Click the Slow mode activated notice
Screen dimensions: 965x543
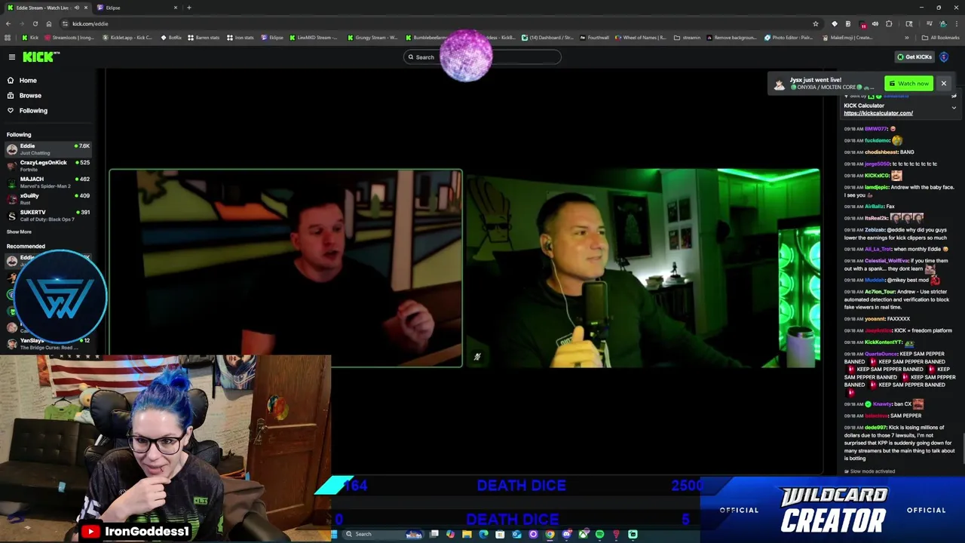click(x=869, y=471)
